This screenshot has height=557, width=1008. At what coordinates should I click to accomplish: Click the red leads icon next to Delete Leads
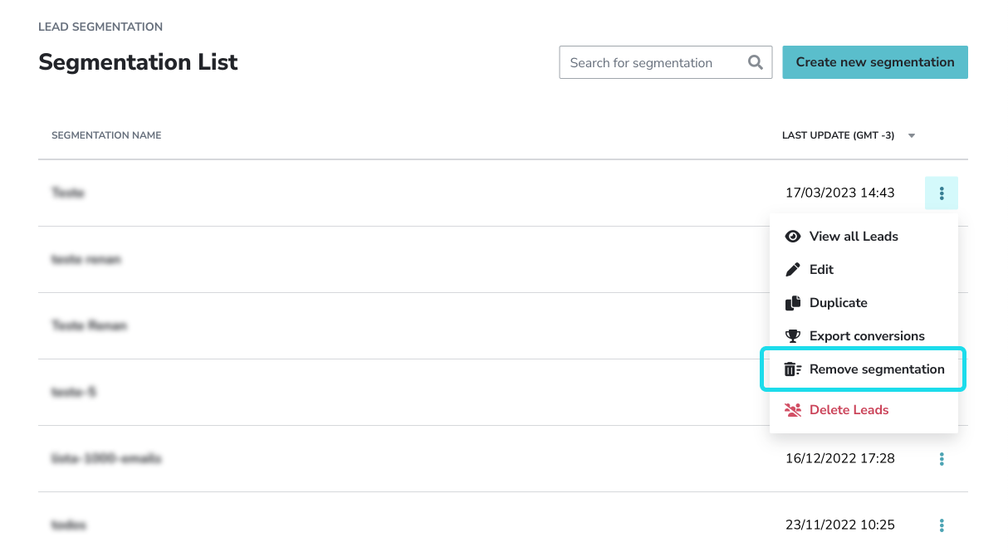[793, 409]
